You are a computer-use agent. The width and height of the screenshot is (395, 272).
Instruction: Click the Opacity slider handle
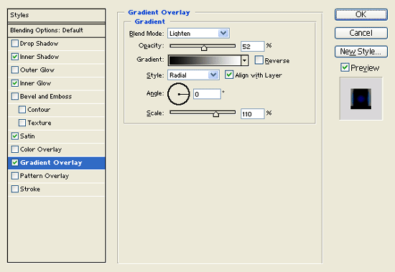click(204, 48)
